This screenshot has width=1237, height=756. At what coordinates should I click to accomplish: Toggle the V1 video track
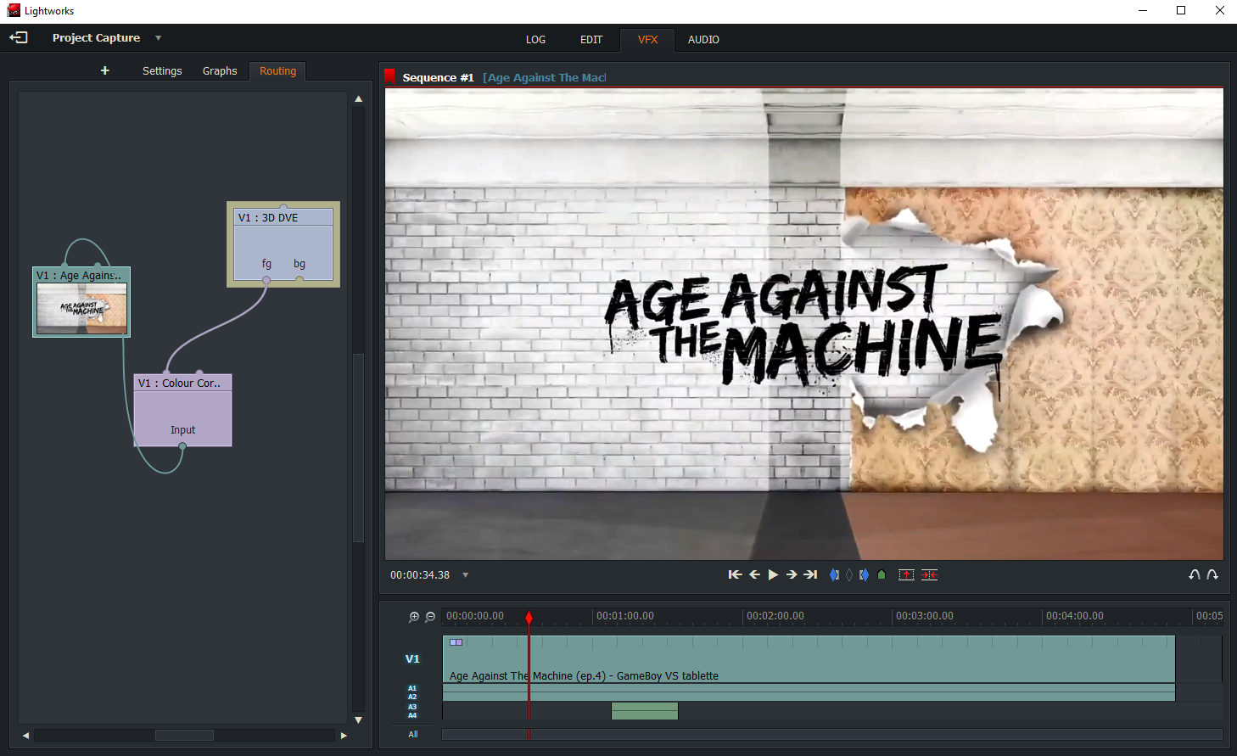[412, 659]
